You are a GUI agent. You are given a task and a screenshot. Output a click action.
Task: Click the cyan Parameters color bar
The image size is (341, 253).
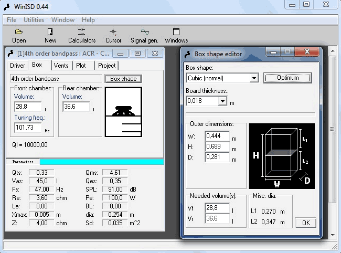coord(101,162)
